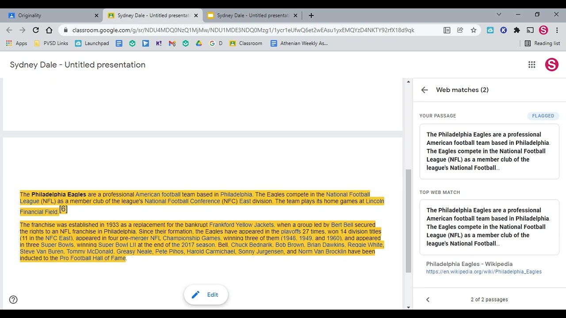The height and width of the screenshot is (318, 566).
Task: Go to browser home page
Action: pos(49,30)
